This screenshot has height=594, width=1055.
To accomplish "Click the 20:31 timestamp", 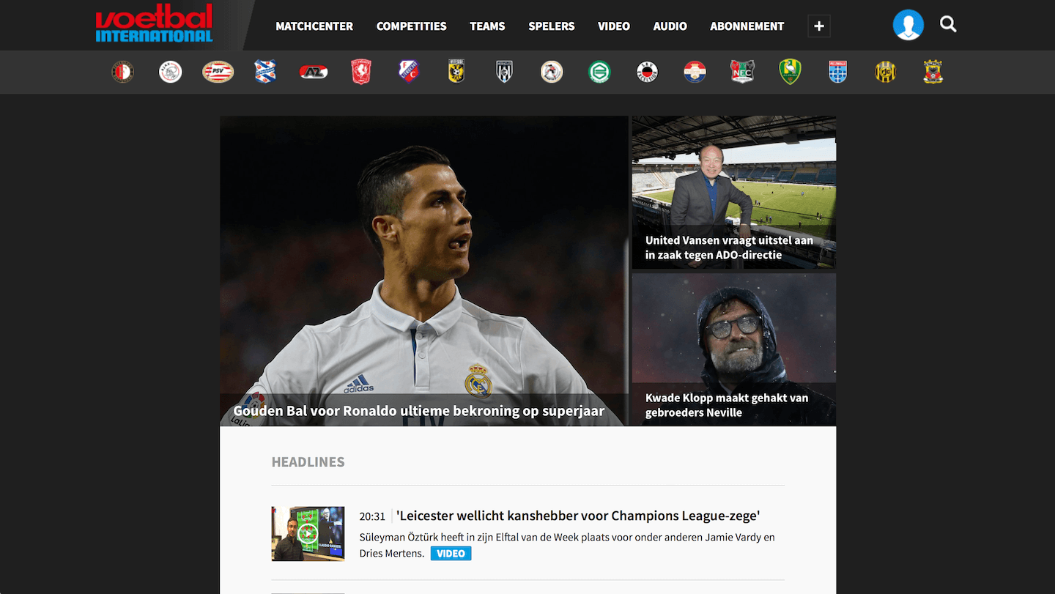I will point(372,517).
